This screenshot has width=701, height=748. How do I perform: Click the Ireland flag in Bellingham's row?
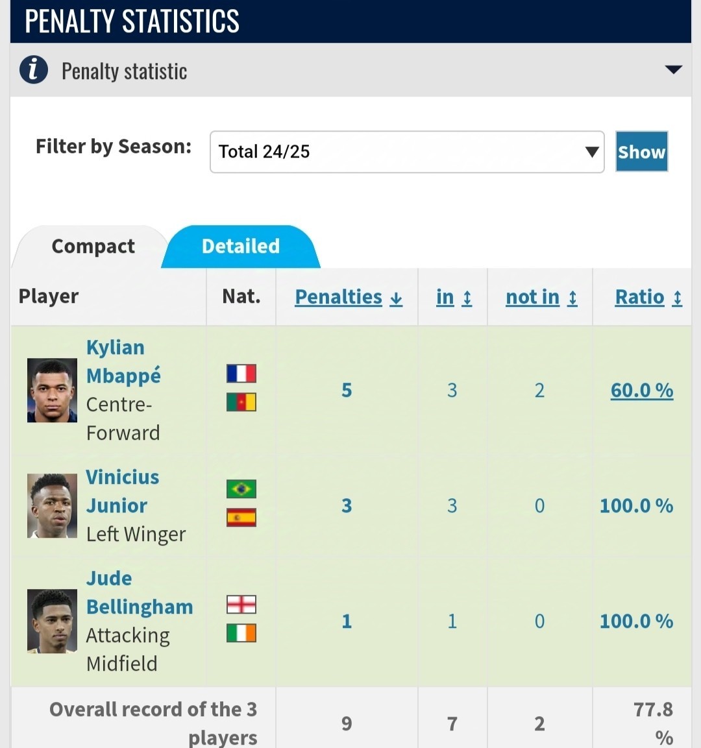point(241,633)
